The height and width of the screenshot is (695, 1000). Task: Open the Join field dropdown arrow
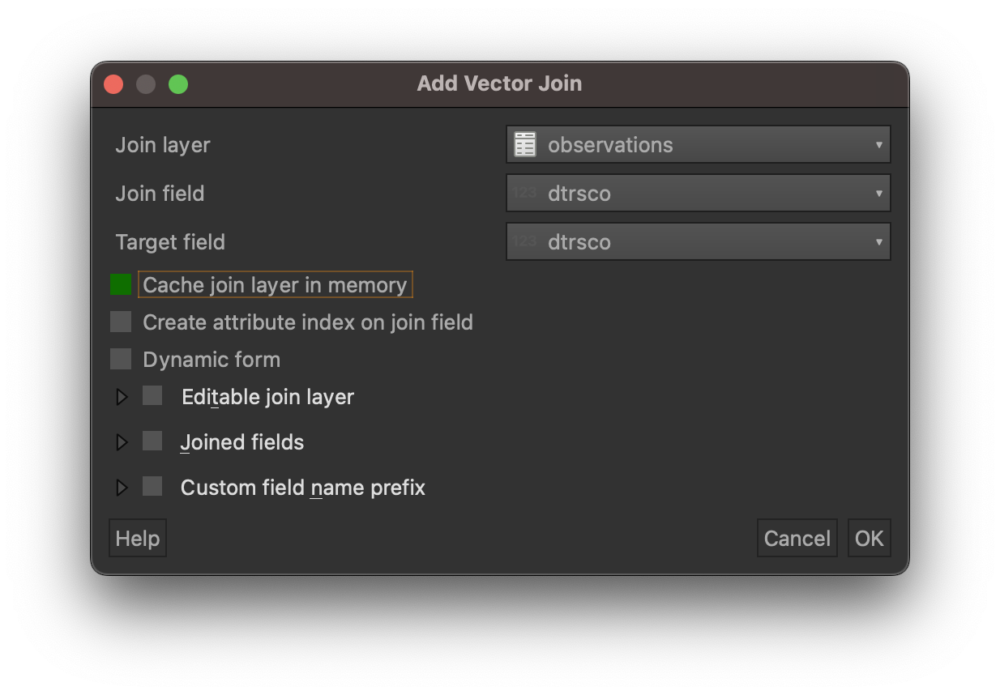click(x=878, y=194)
